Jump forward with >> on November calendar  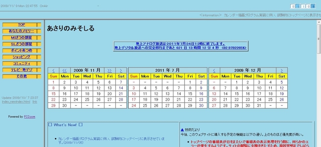click(x=110, y=71)
